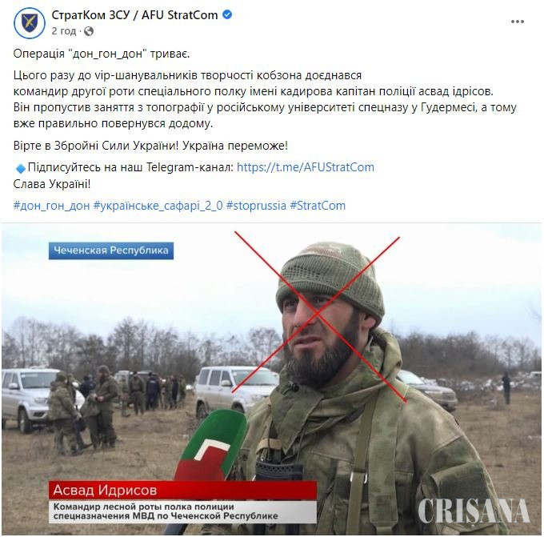The image size is (544, 537).
Task: Click the first line "Операція дон_гон_дон триває"
Action: pos(102,54)
